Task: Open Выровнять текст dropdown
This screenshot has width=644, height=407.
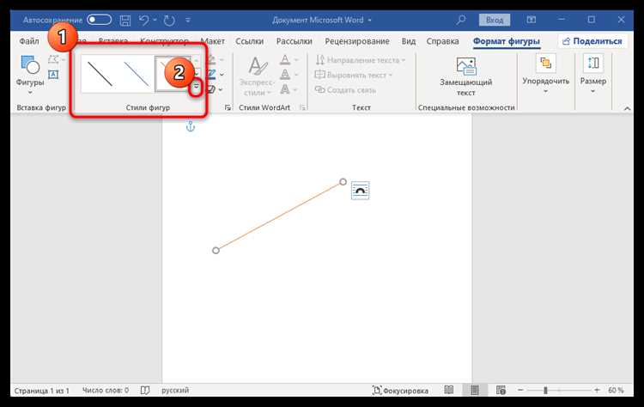Action: click(x=354, y=76)
